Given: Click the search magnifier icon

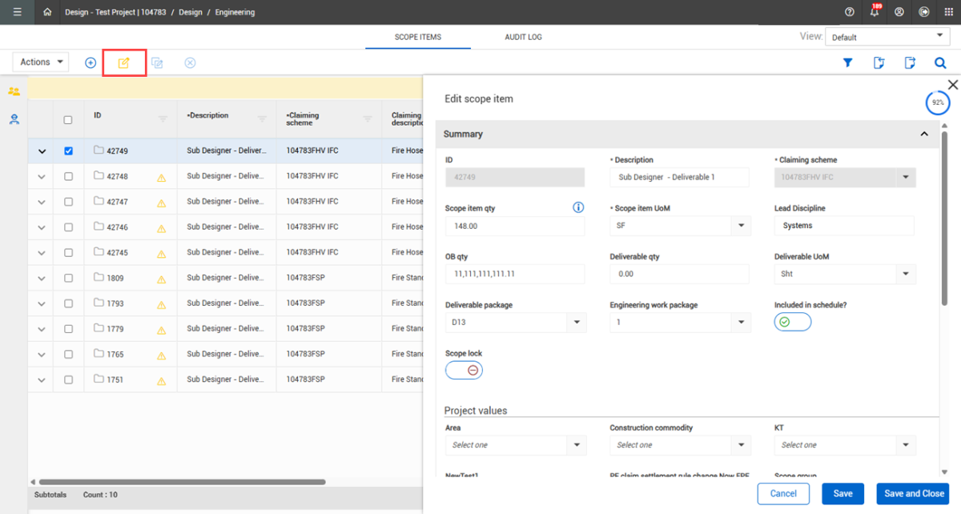Looking at the screenshot, I should [939, 62].
